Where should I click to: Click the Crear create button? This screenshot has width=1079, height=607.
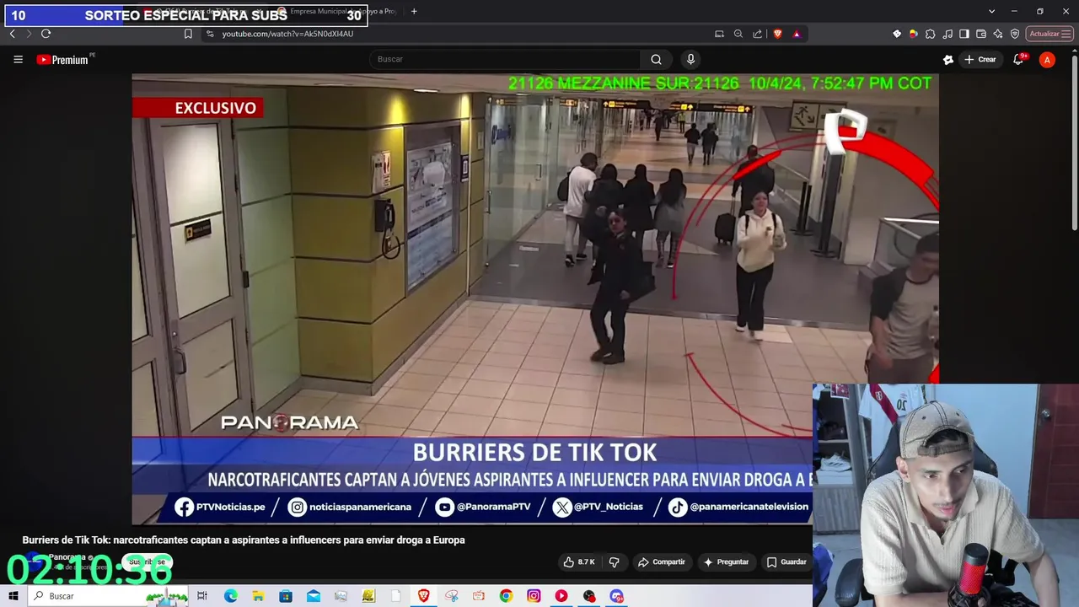coord(980,59)
